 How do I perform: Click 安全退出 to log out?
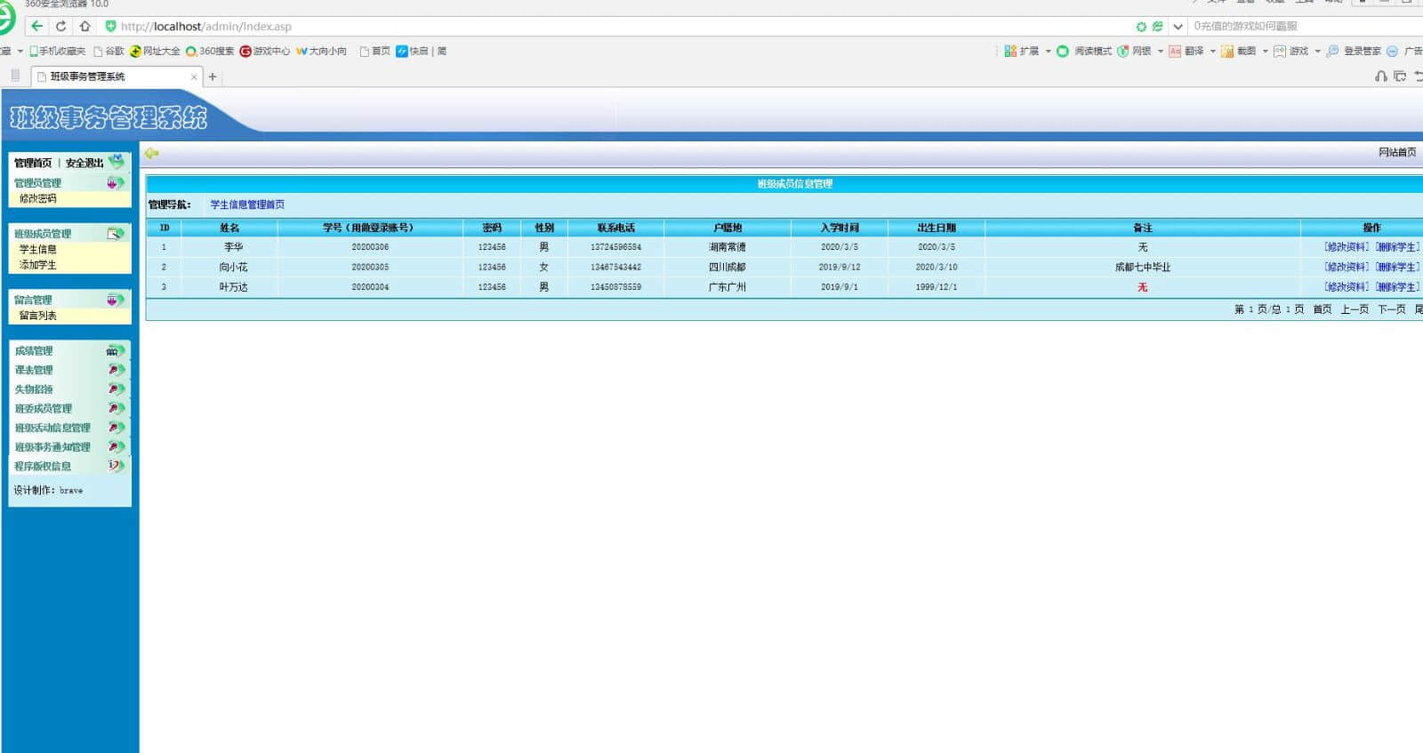pos(84,164)
